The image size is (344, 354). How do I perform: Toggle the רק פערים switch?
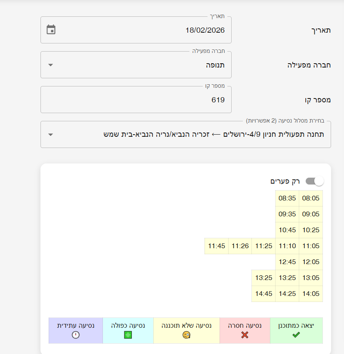(x=315, y=181)
